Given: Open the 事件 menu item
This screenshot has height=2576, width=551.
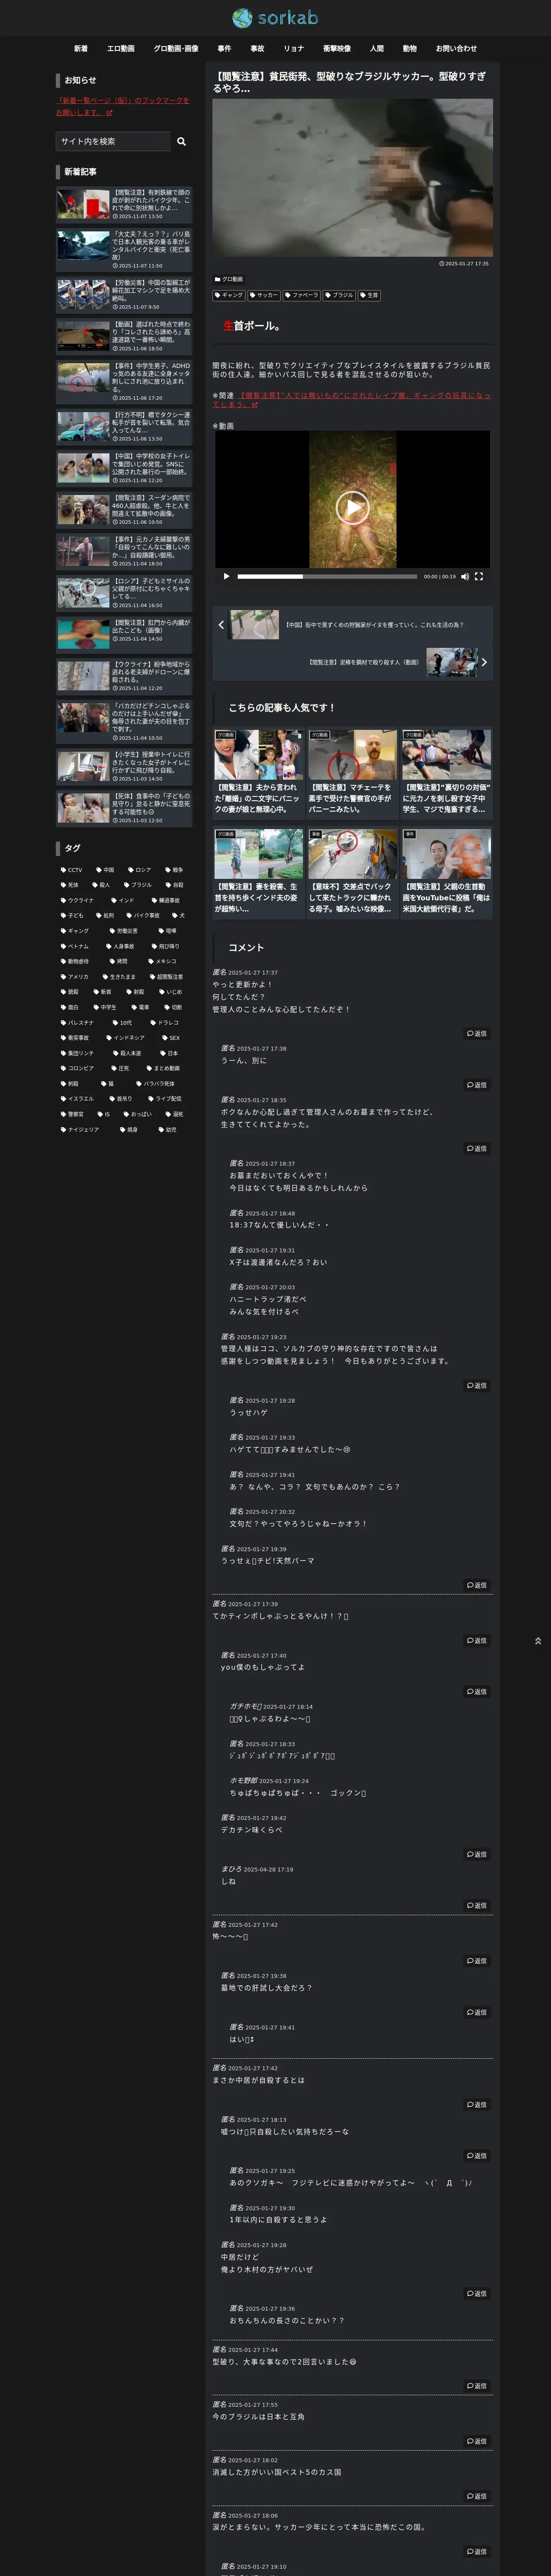Looking at the screenshot, I should pos(224,48).
